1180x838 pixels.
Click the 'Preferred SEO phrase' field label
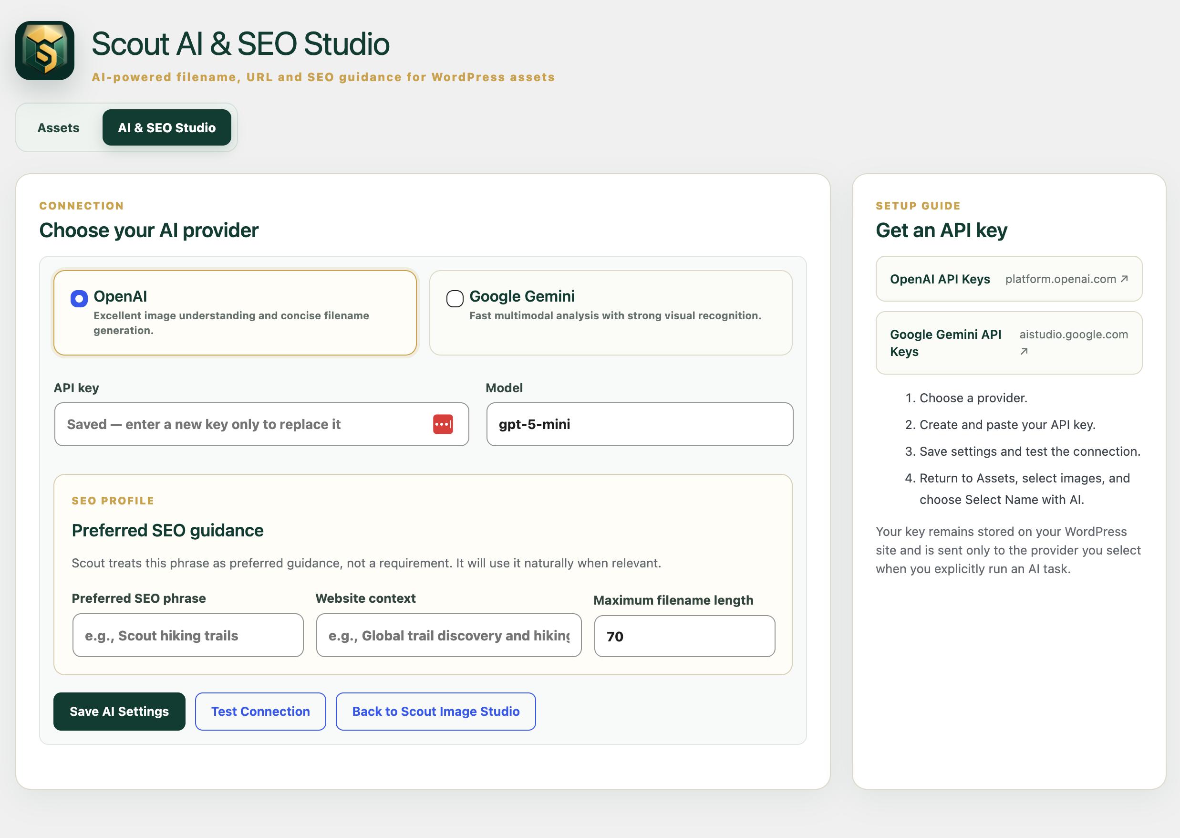click(139, 598)
